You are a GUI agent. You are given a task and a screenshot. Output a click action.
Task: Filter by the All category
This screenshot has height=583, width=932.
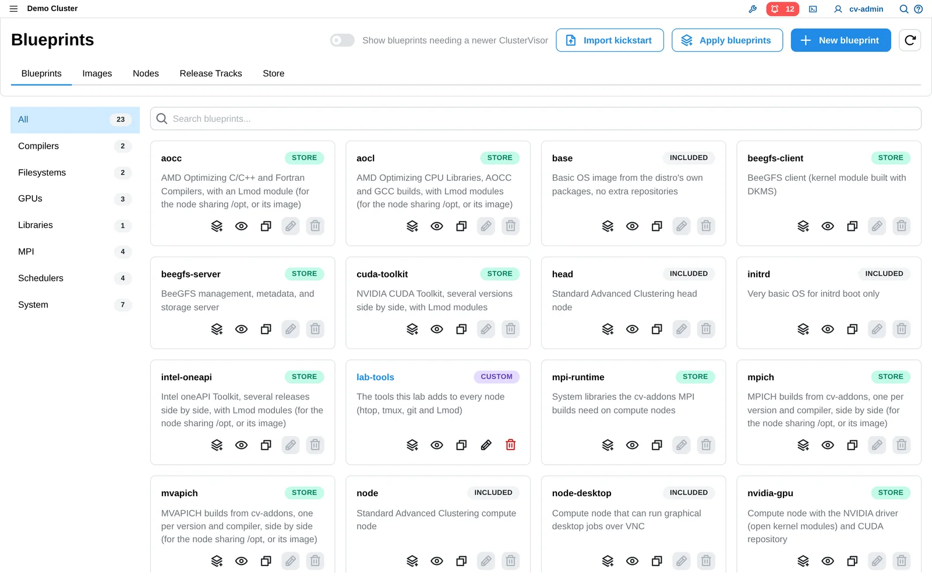coord(75,120)
